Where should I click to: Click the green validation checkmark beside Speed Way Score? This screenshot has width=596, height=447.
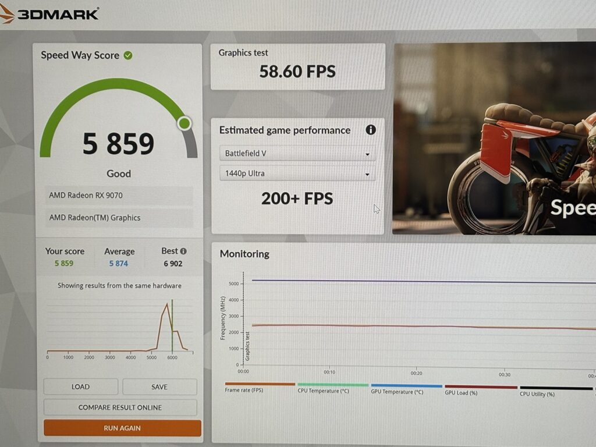pos(128,55)
